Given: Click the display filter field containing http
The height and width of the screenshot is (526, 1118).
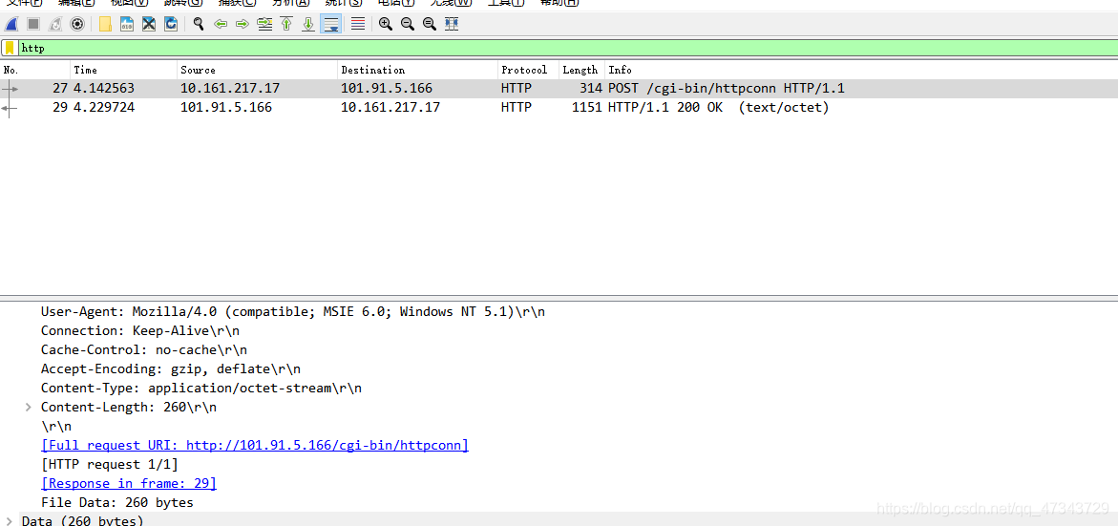Looking at the screenshot, I should 567,48.
